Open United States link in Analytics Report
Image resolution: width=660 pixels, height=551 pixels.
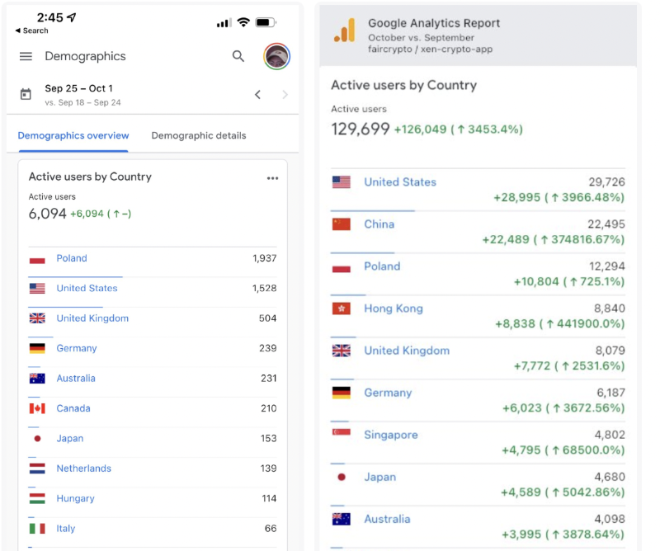pyautogui.click(x=400, y=181)
